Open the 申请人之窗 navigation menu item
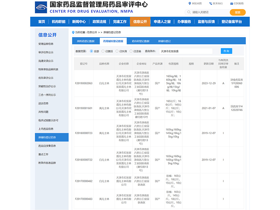This screenshot has height=210, width=280. [x=162, y=22]
